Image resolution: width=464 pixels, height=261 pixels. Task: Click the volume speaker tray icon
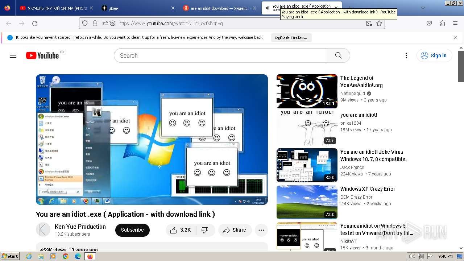point(412,256)
